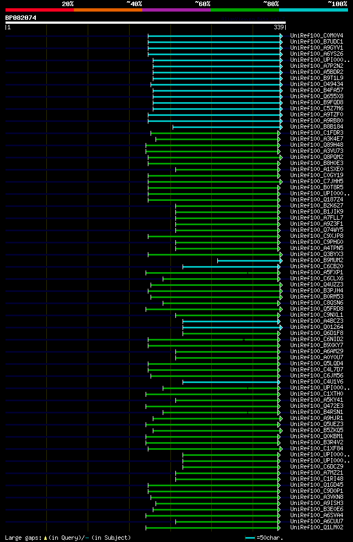This screenshot has height=542, width=353.
Task: Select the UniRef100_Q0KBM1 label
Action: 317,437
